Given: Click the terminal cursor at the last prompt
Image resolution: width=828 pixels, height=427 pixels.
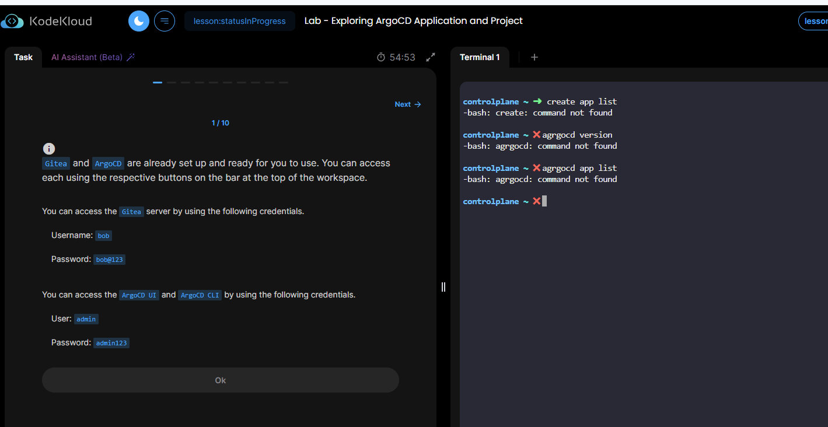Looking at the screenshot, I should 544,201.
